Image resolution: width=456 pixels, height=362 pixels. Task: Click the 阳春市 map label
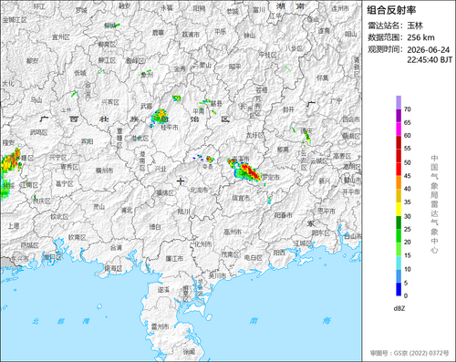coord(284,215)
